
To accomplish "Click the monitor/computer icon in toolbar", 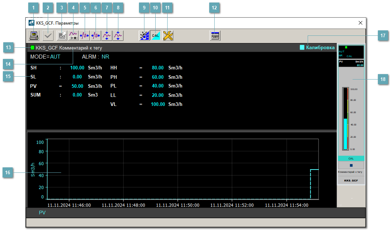I will (34, 35).
